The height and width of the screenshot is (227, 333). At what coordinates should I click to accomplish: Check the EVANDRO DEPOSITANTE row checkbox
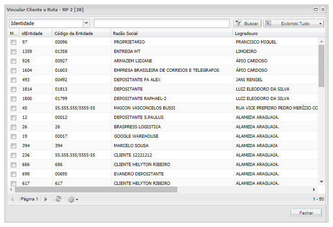tap(13, 174)
